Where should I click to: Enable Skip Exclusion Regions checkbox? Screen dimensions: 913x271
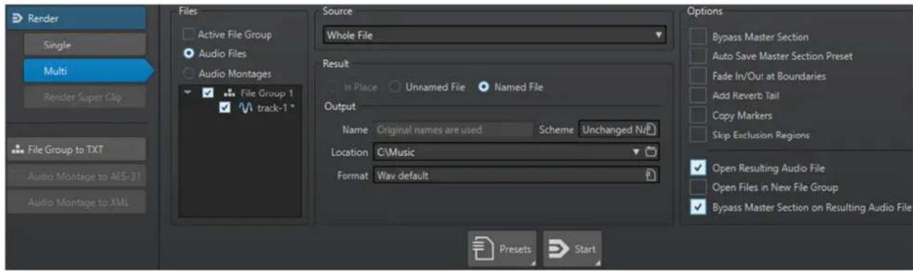[699, 134]
